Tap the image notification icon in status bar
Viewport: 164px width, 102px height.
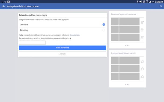pos(9,2)
